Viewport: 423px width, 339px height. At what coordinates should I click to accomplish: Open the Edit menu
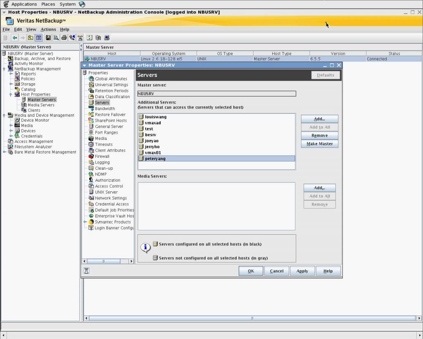point(18,29)
